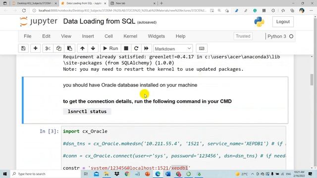Viewport: 317px width, 178px height.
Task: Open the Insert menu
Action: (x=88, y=36)
